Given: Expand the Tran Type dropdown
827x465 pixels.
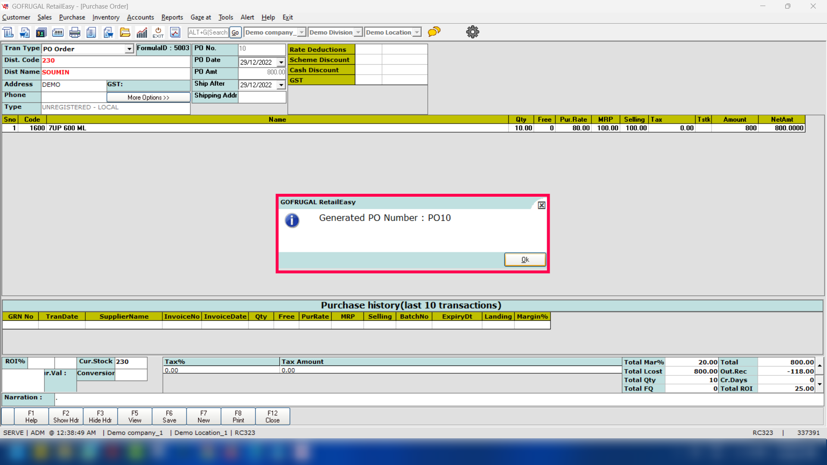Looking at the screenshot, I should (x=129, y=49).
